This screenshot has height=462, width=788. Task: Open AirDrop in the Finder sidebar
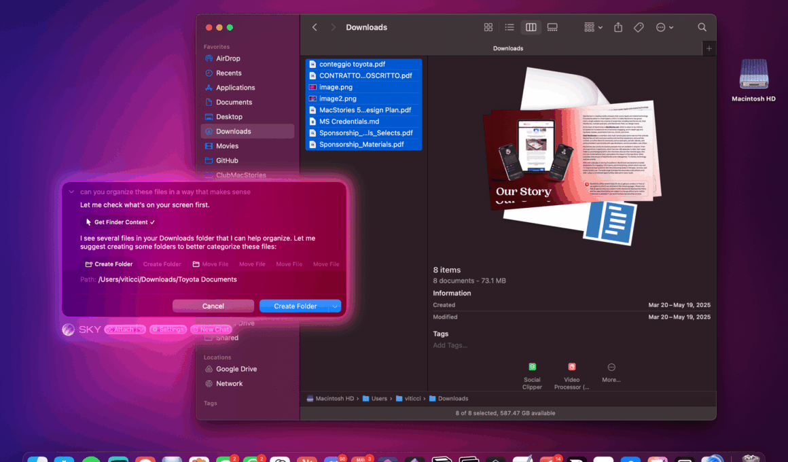247,58
